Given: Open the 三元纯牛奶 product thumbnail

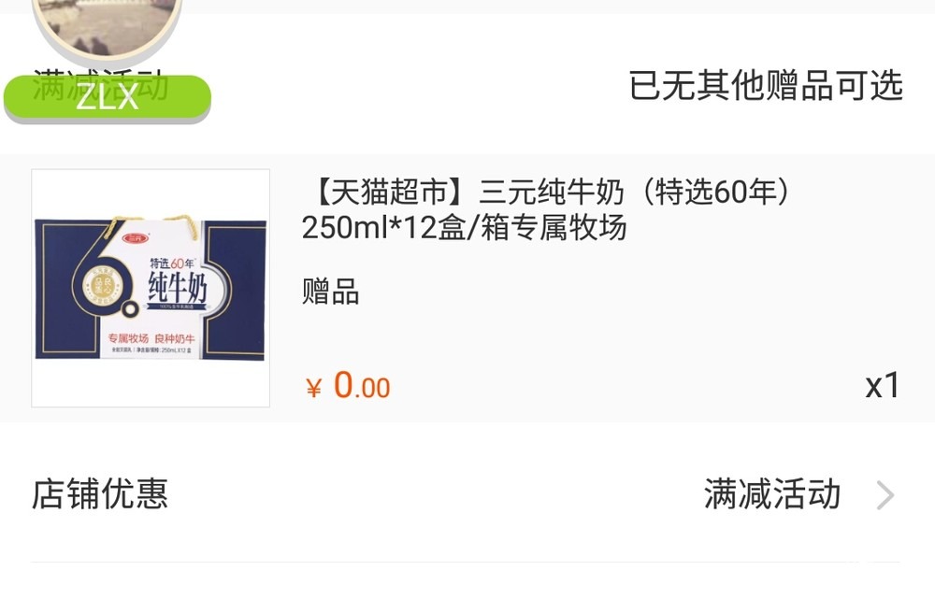Looking at the screenshot, I should point(151,288).
